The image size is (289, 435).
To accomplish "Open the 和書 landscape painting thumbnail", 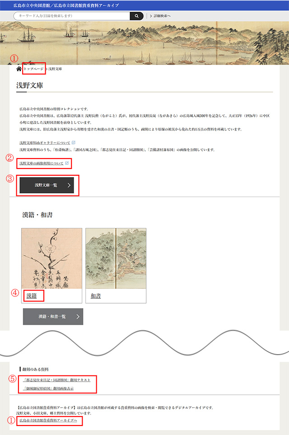I will pyautogui.click(x=116, y=258).
